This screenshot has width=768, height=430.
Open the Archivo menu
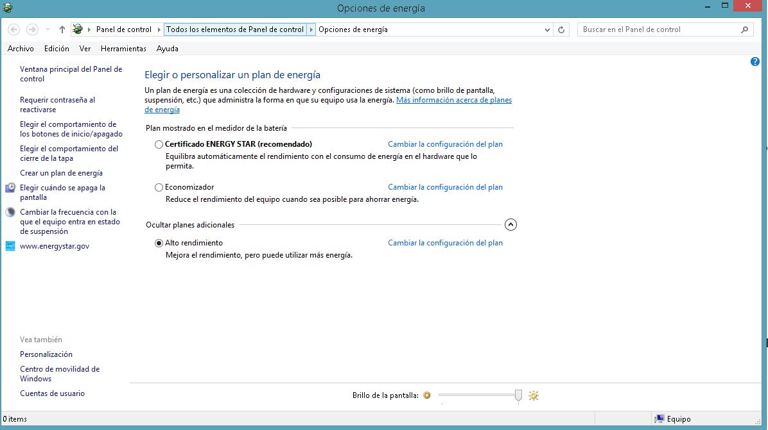pos(21,49)
